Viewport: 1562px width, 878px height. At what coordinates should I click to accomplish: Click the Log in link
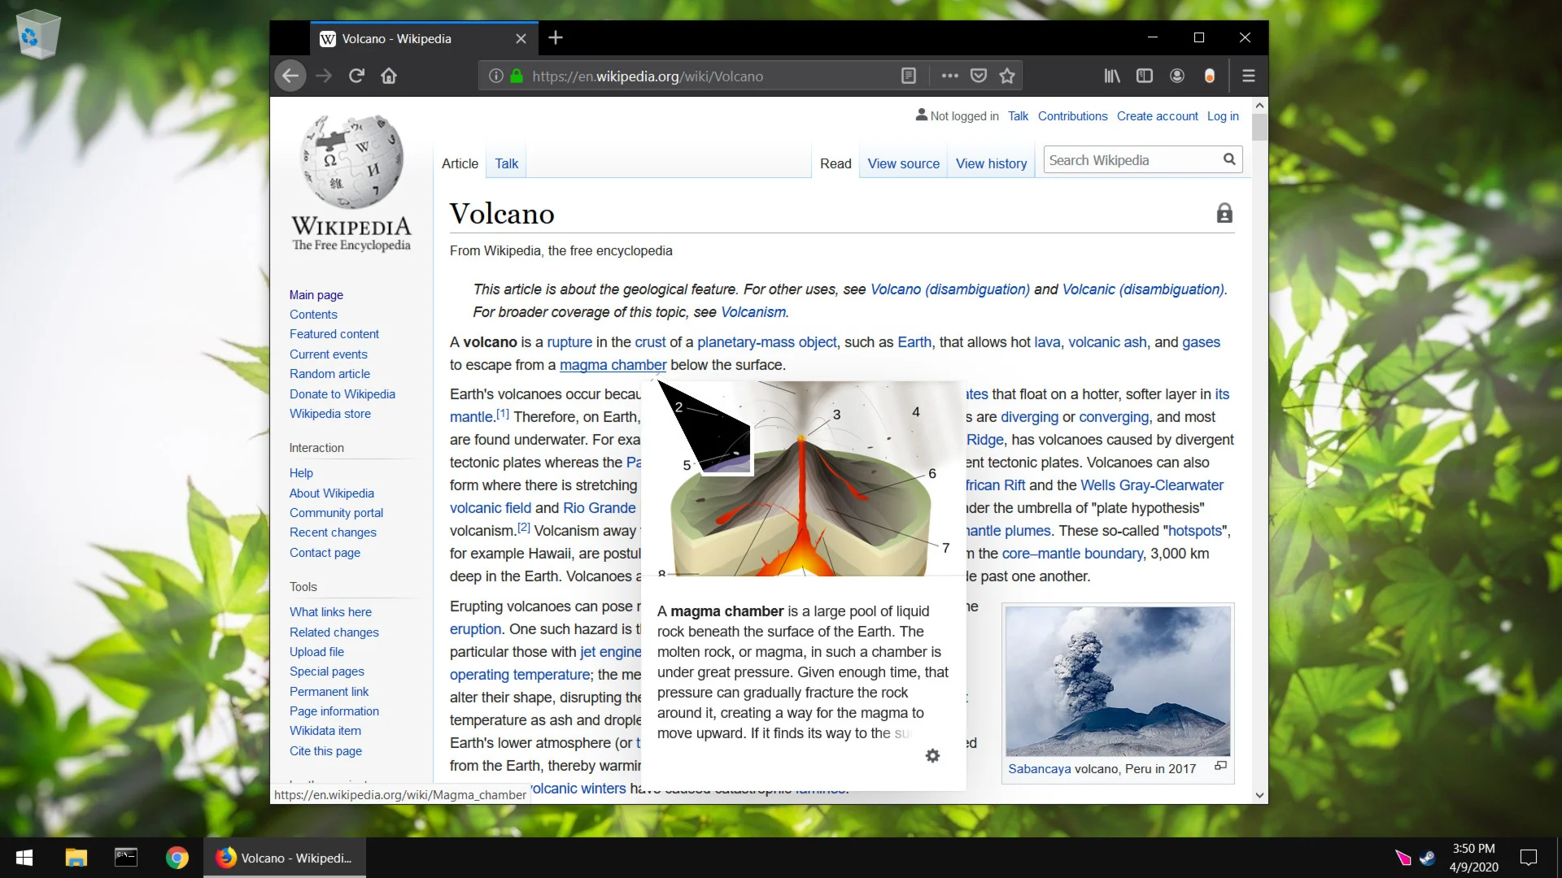[1223, 116]
